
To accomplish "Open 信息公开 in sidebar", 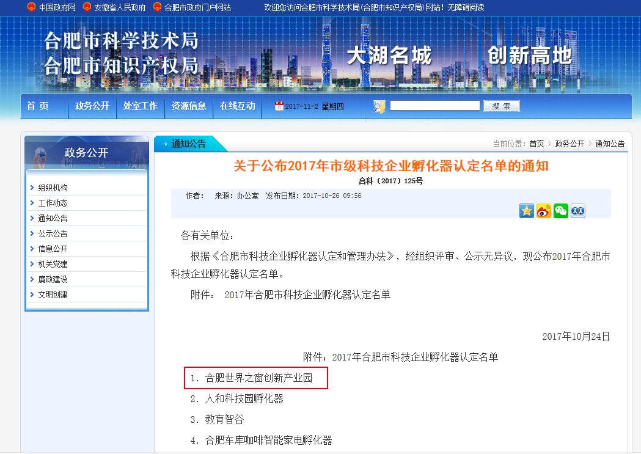I will pos(53,249).
